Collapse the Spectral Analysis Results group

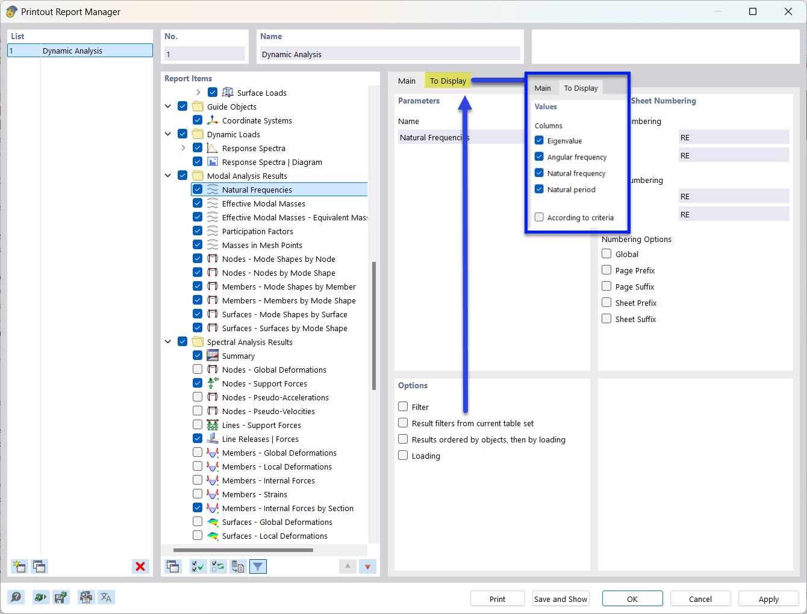coord(168,341)
